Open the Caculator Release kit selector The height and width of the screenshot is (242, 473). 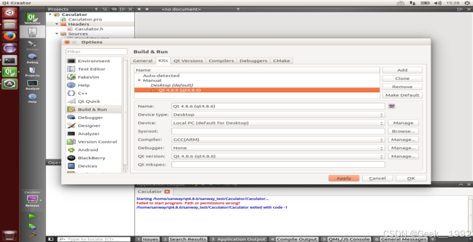pyautogui.click(x=32, y=199)
